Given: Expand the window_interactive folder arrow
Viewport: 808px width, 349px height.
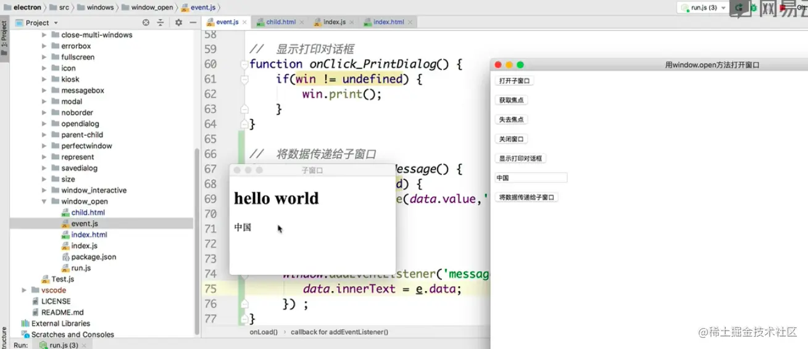Looking at the screenshot, I should [44, 191].
